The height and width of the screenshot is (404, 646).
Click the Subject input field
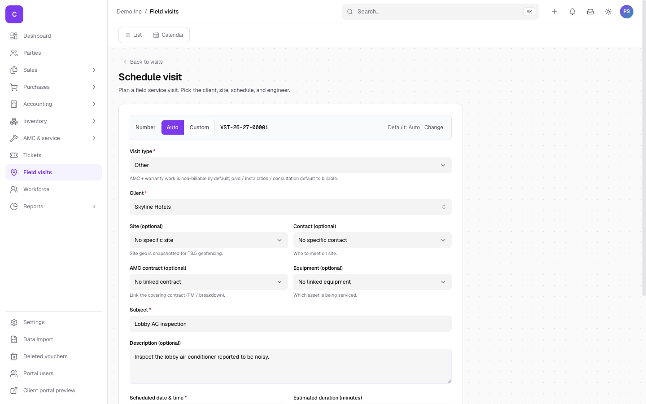tap(290, 324)
